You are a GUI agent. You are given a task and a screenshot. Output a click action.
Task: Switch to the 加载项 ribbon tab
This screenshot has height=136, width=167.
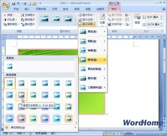(100, 9)
